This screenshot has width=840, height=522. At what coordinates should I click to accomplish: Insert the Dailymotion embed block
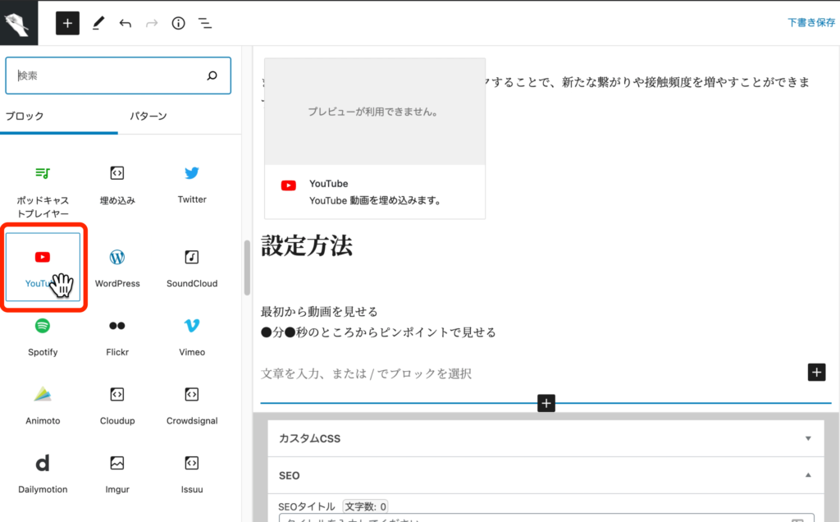(43, 474)
